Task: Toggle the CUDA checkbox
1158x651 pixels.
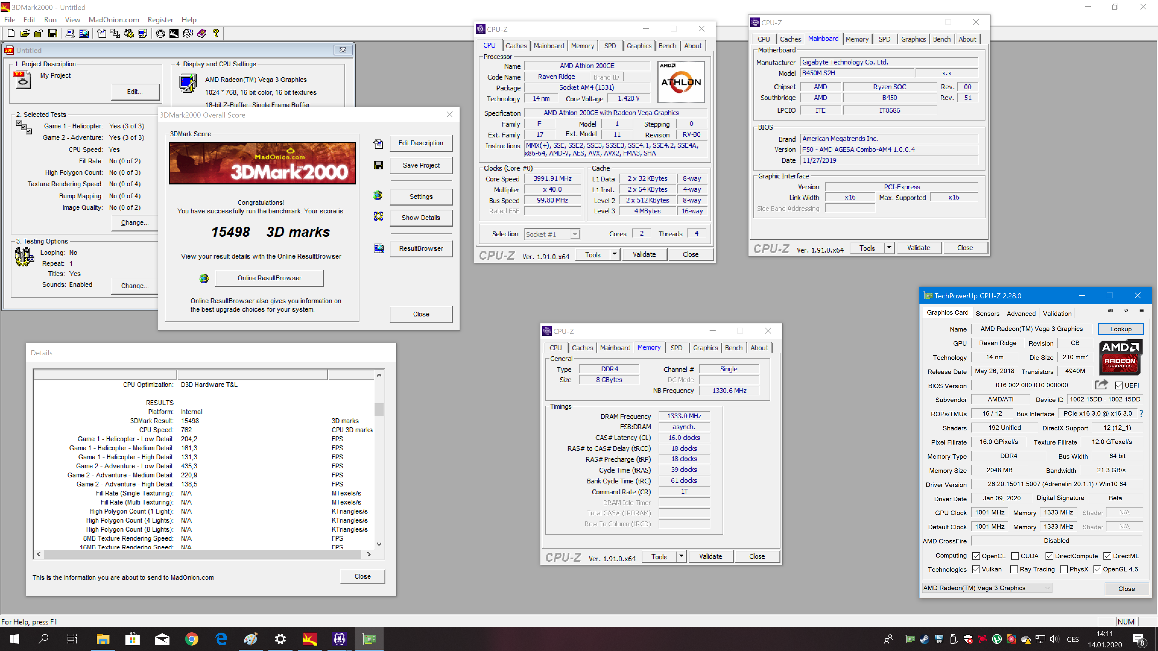Action: tap(1015, 556)
